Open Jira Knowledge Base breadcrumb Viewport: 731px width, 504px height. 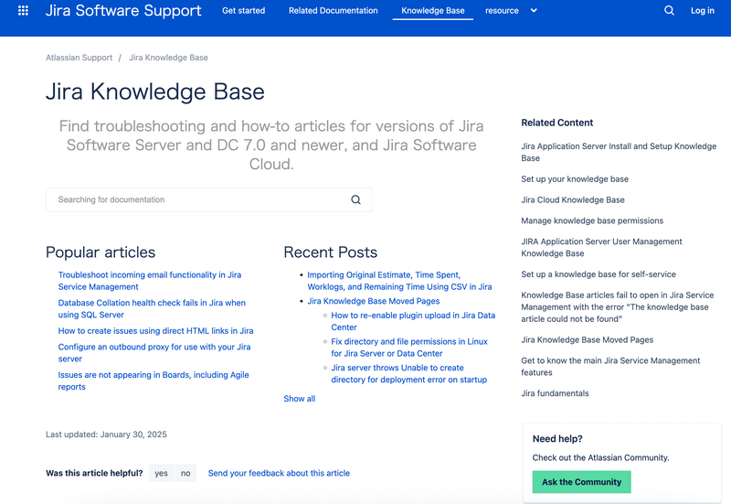point(168,58)
